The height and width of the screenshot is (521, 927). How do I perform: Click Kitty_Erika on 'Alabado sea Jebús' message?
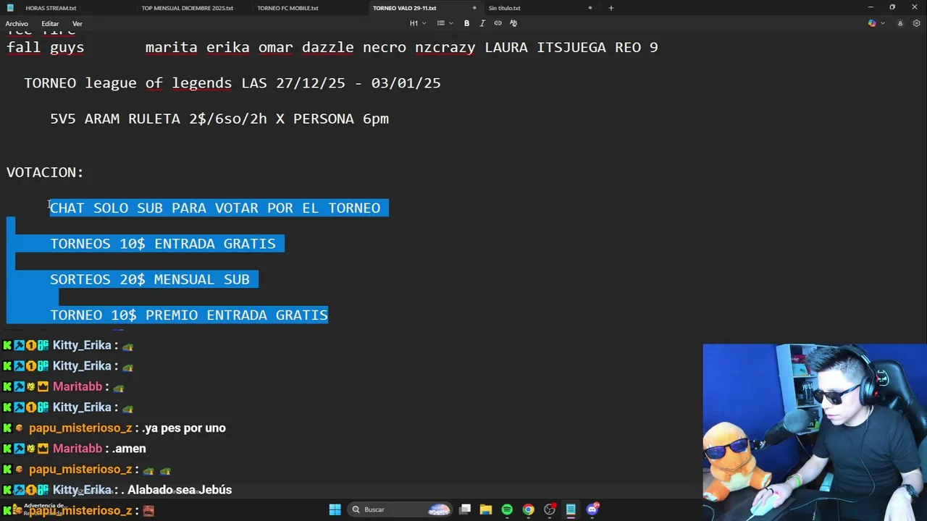[82, 490]
